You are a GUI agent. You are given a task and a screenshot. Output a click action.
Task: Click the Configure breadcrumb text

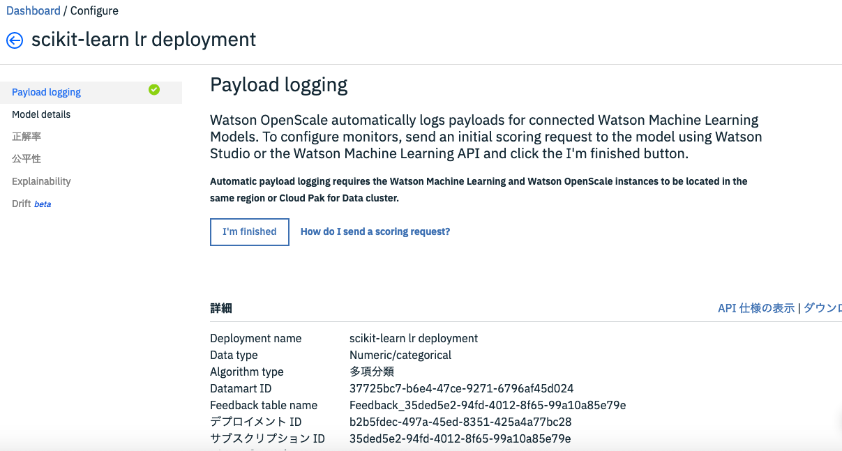94,10
